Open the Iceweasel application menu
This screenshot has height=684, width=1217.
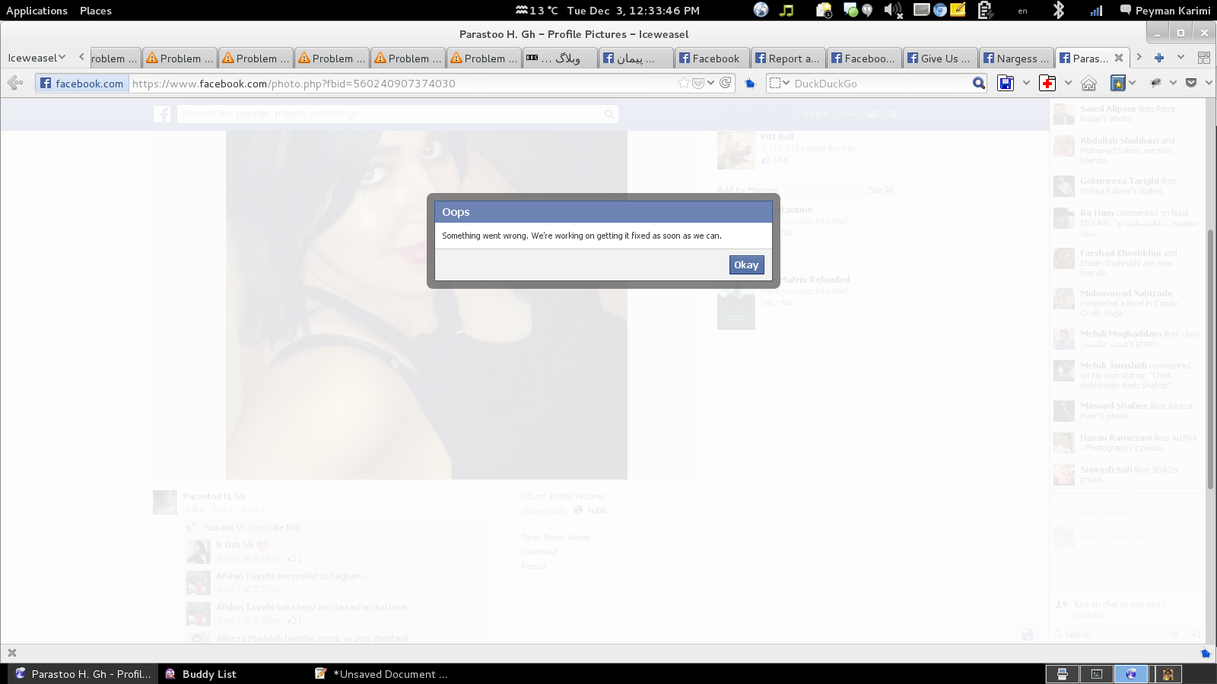37,58
